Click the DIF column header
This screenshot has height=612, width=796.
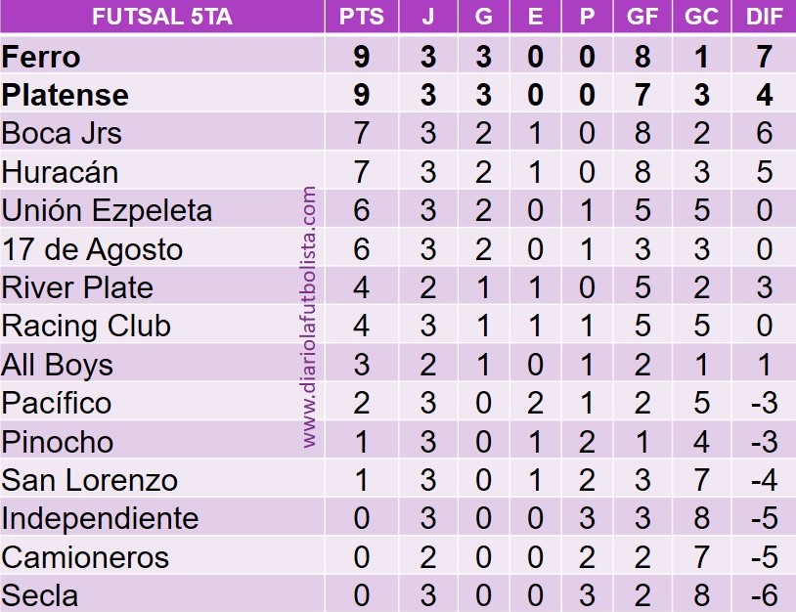click(765, 18)
